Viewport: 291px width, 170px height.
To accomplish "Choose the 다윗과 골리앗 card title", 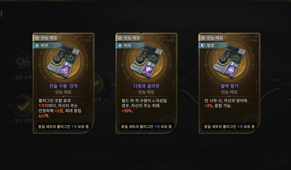I will coord(146,86).
